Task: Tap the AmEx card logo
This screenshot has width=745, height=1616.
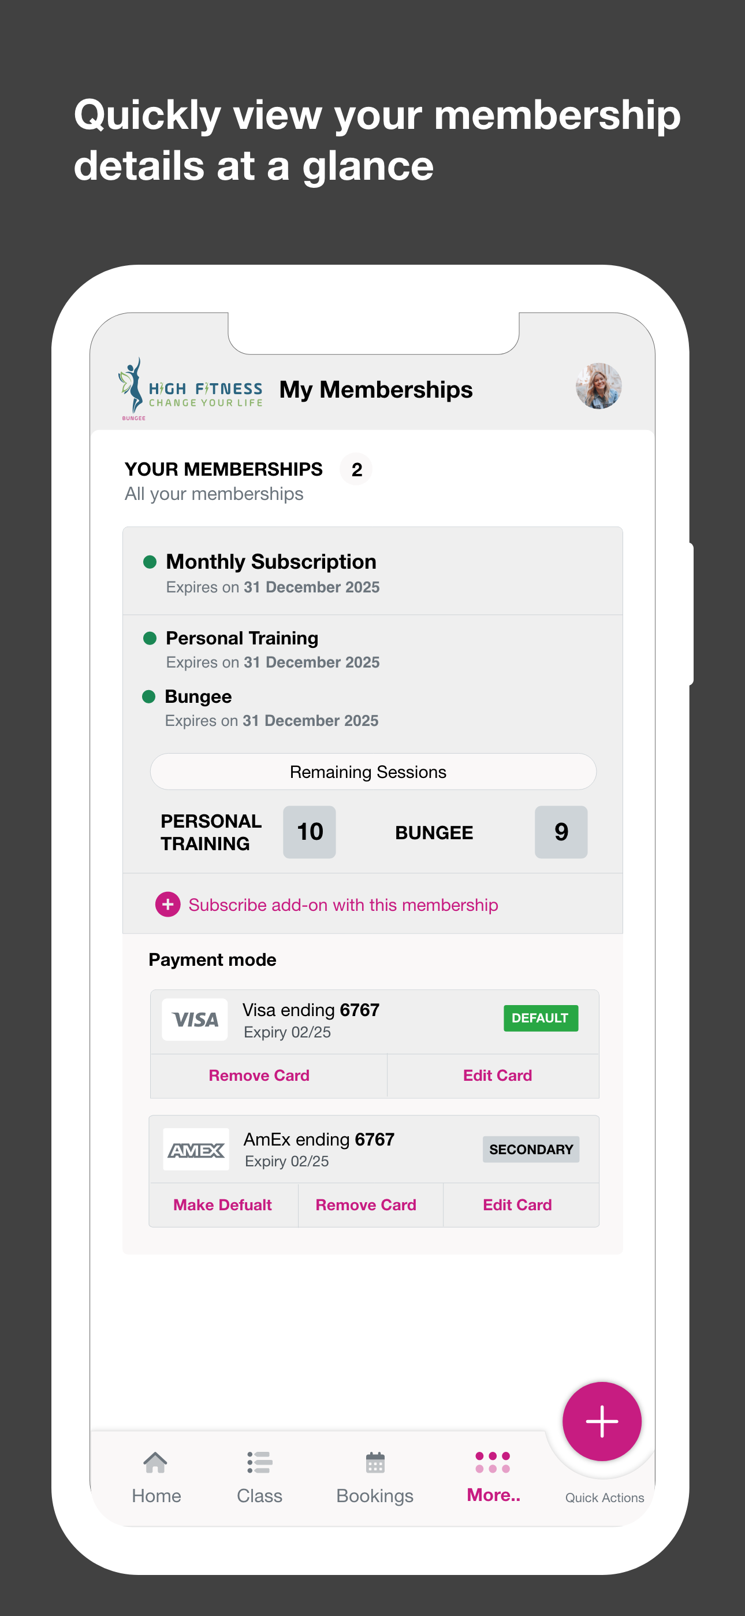Action: pos(196,1149)
